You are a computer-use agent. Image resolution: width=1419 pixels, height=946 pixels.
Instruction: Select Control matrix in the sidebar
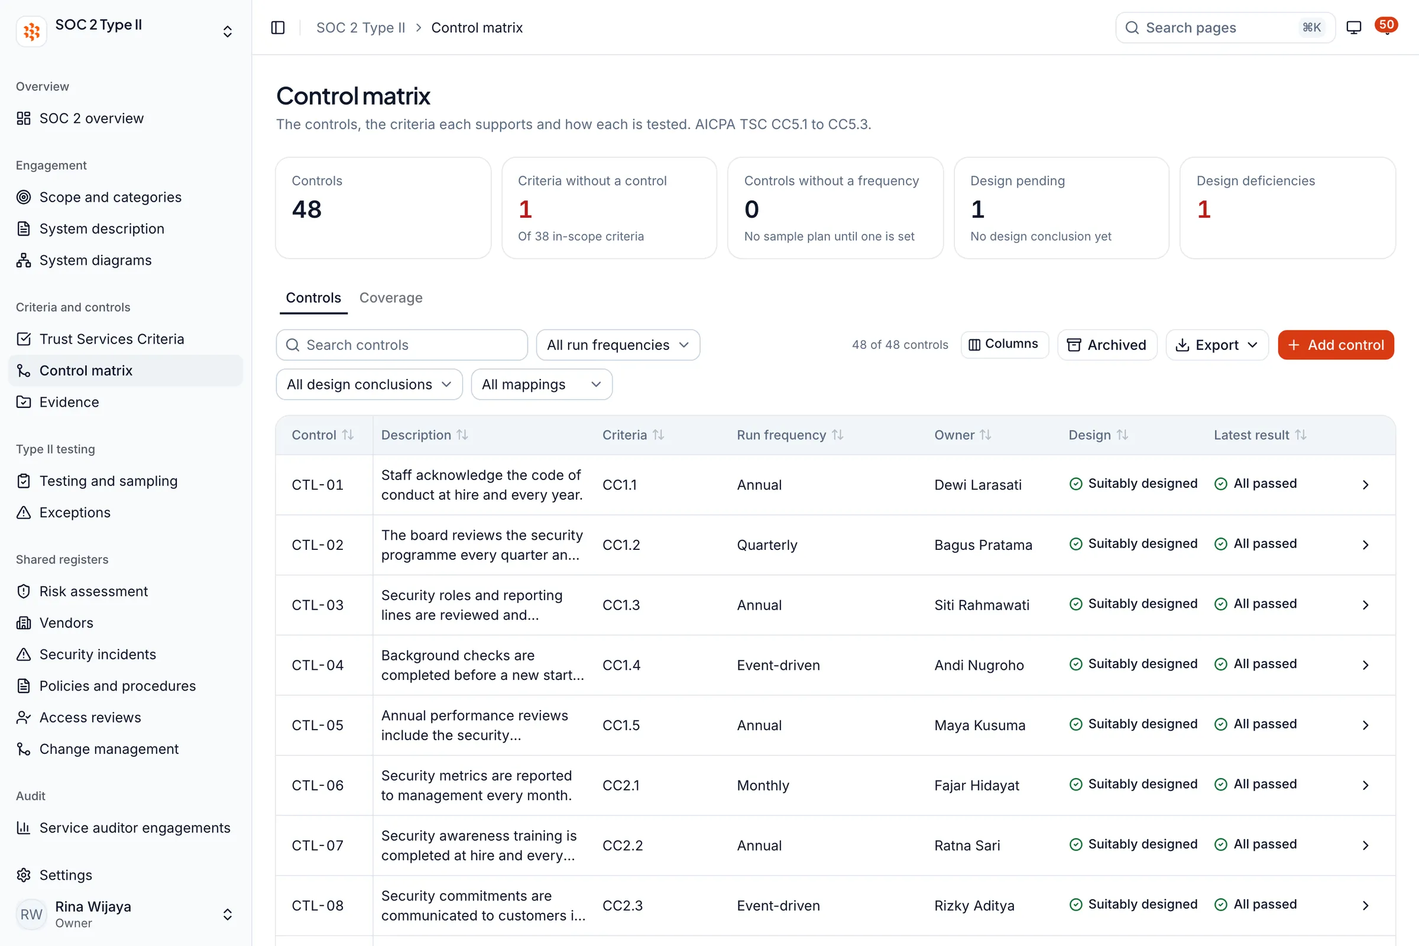(125, 371)
